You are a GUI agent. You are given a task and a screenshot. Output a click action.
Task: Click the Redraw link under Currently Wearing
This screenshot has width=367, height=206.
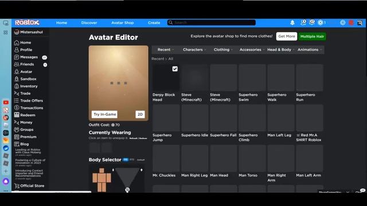coord(143,138)
